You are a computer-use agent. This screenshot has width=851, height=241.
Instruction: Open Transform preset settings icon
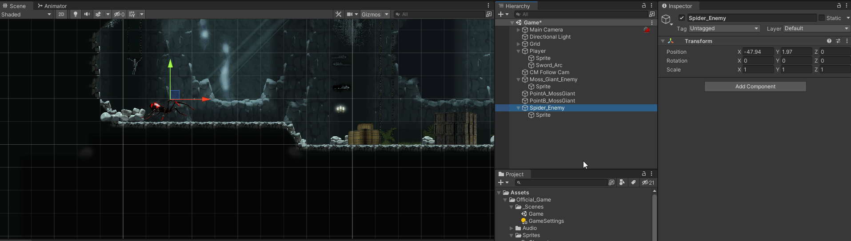[838, 41]
